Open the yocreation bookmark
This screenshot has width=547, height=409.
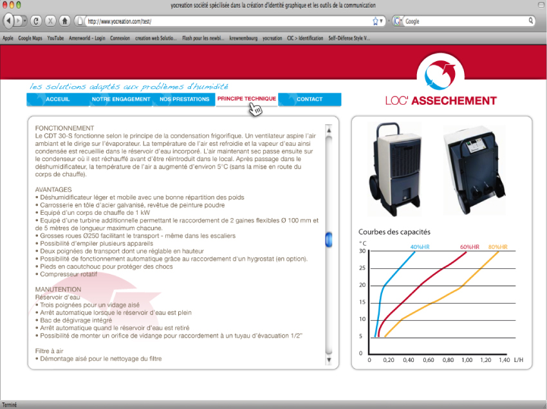click(272, 39)
